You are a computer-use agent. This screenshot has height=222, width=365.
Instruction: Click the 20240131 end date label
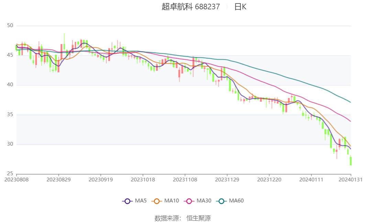coord(351,179)
